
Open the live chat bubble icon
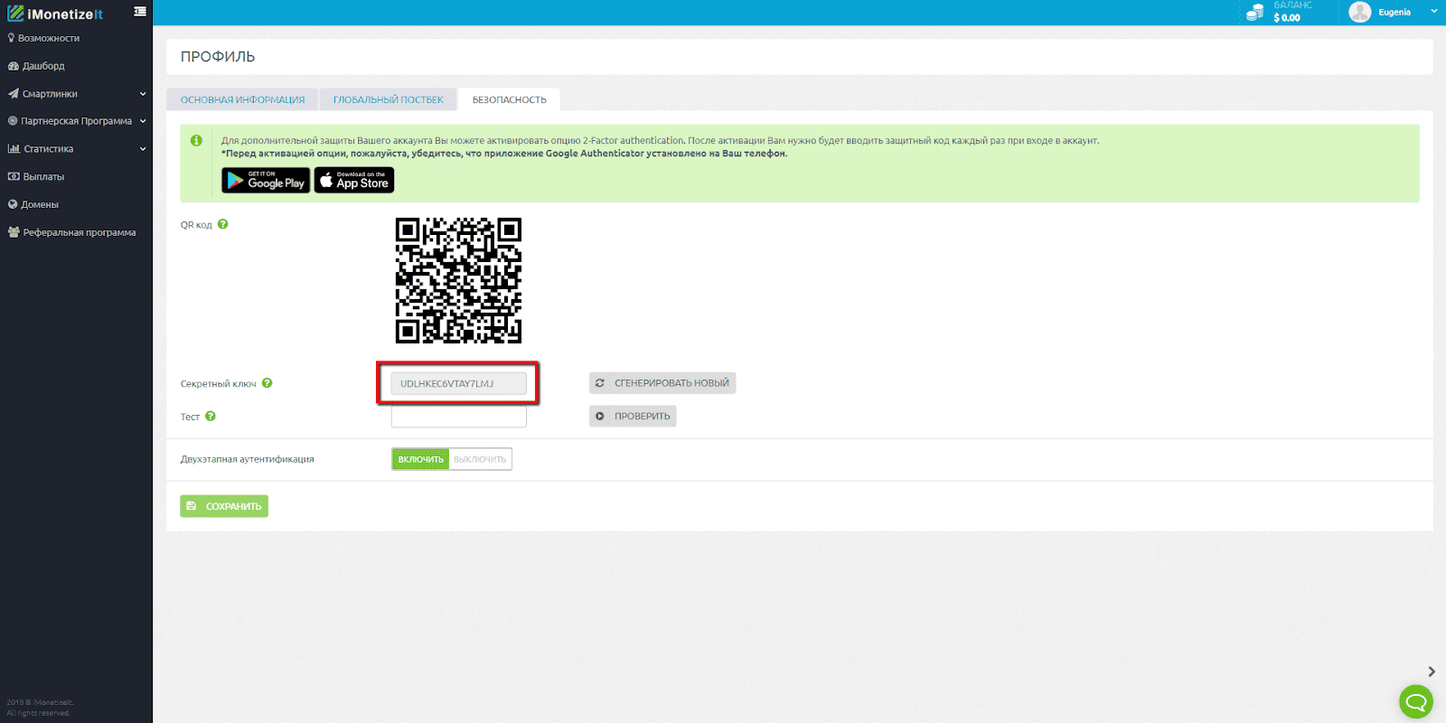1415,701
